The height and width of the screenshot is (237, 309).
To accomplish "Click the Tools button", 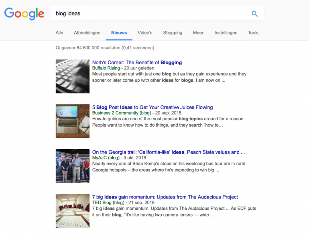I will coord(253,33).
